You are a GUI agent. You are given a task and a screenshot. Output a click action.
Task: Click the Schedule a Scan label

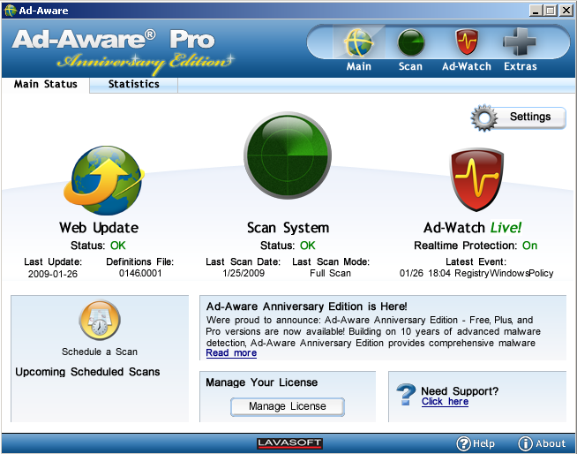pos(100,352)
